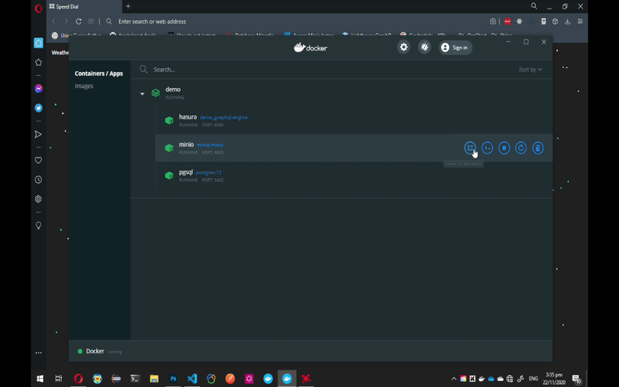This screenshot has height=387, width=619.
Task: Open the Sort by dropdown
Action: 530,70
